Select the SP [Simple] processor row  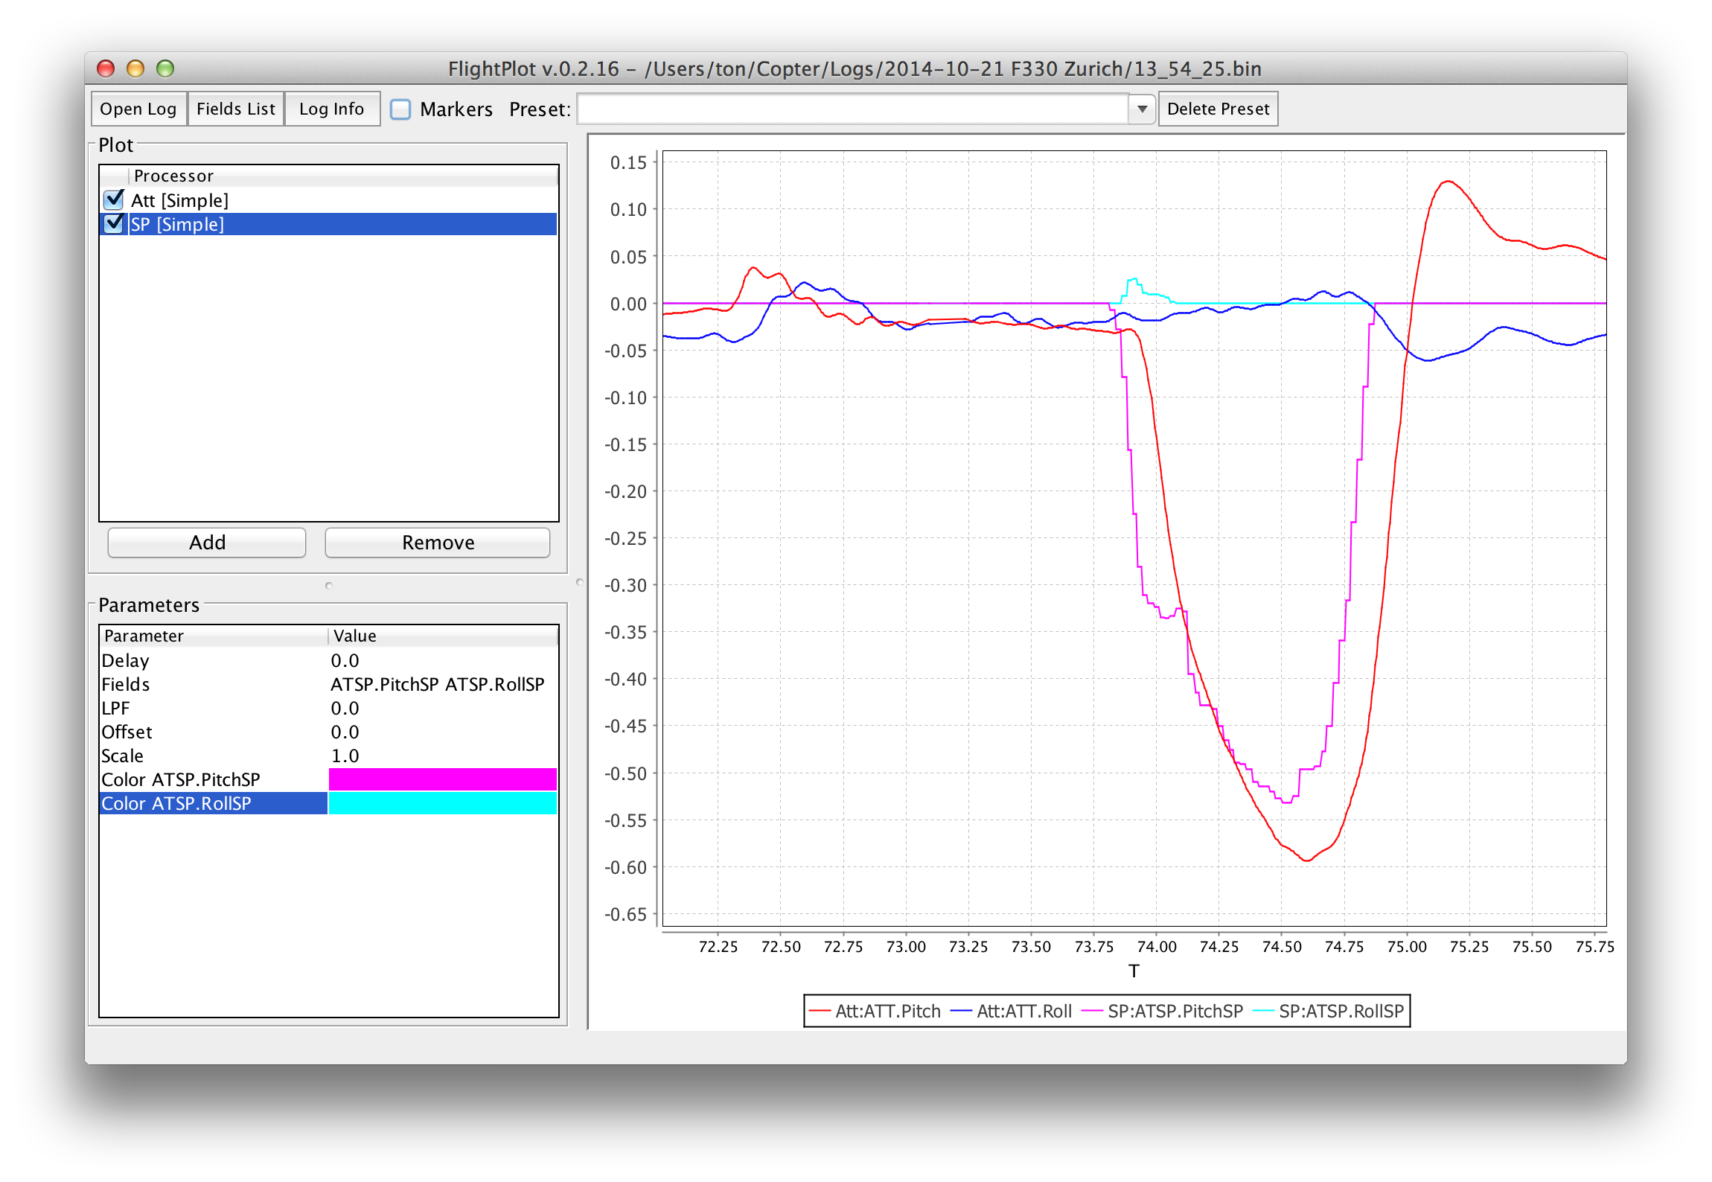coord(328,224)
